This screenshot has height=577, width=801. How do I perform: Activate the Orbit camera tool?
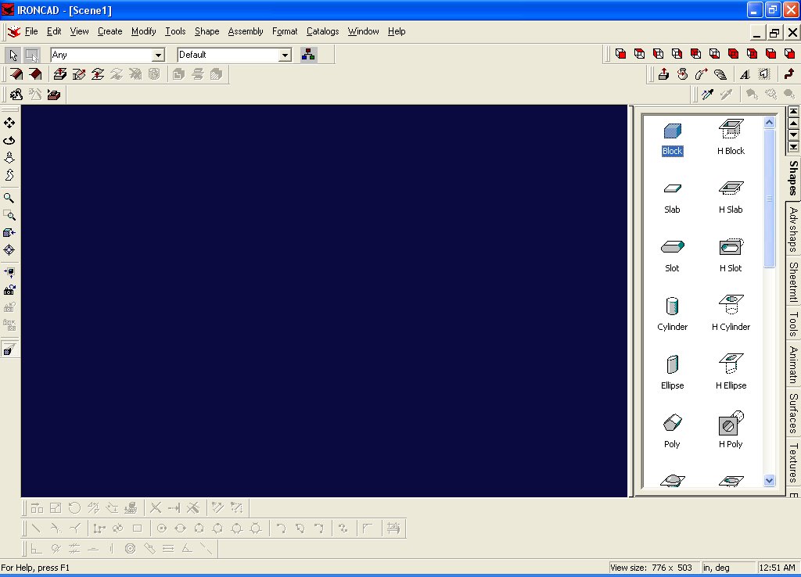click(9, 141)
